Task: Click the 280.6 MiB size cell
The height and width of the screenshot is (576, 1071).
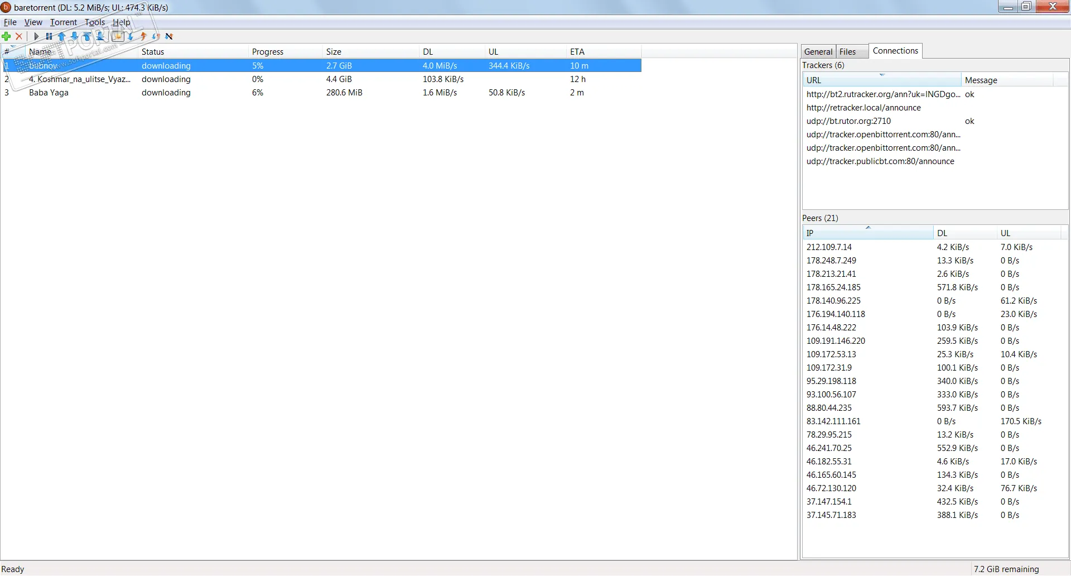Action: (344, 92)
